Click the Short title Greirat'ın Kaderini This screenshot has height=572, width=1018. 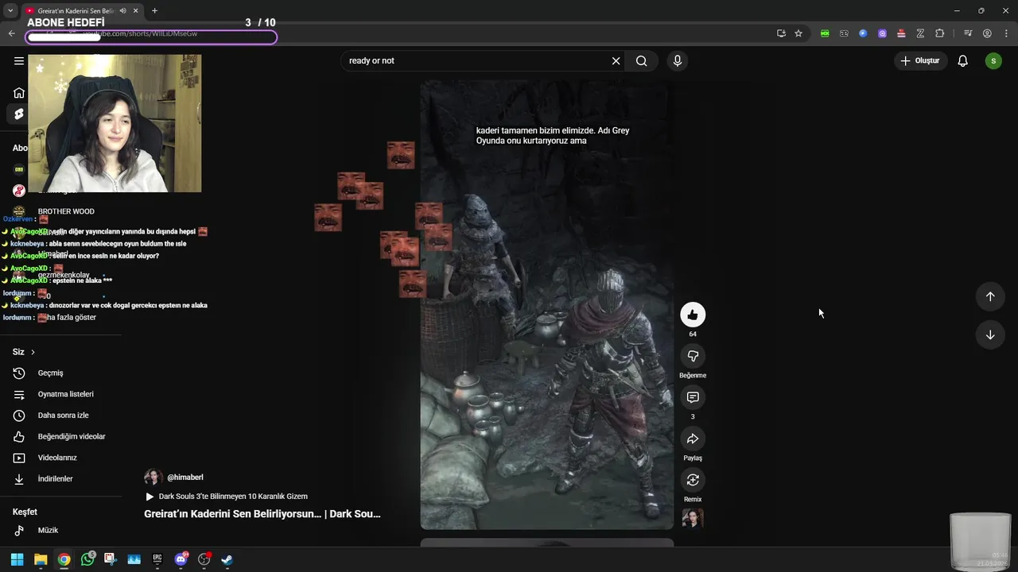click(x=262, y=514)
